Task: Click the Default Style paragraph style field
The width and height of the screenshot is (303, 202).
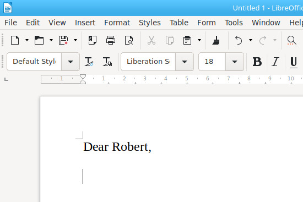Action: pos(34,62)
